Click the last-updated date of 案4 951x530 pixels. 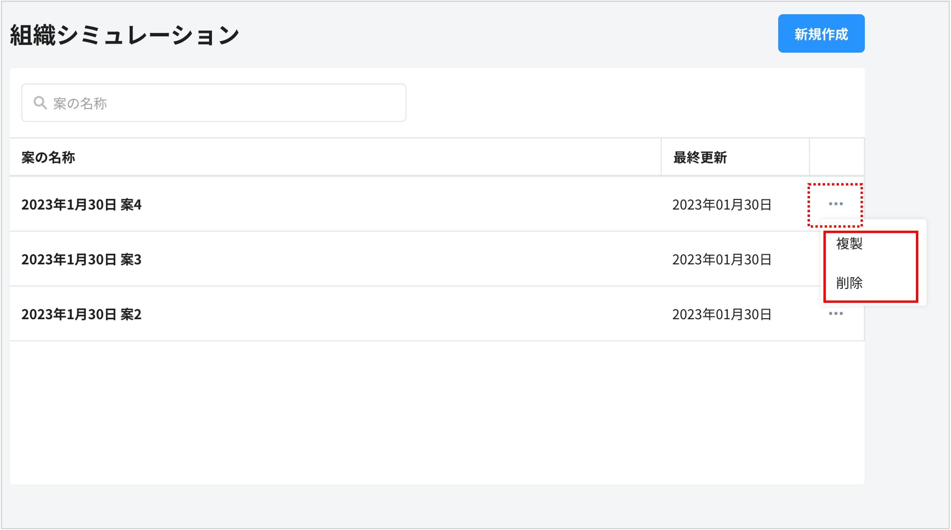pos(722,205)
